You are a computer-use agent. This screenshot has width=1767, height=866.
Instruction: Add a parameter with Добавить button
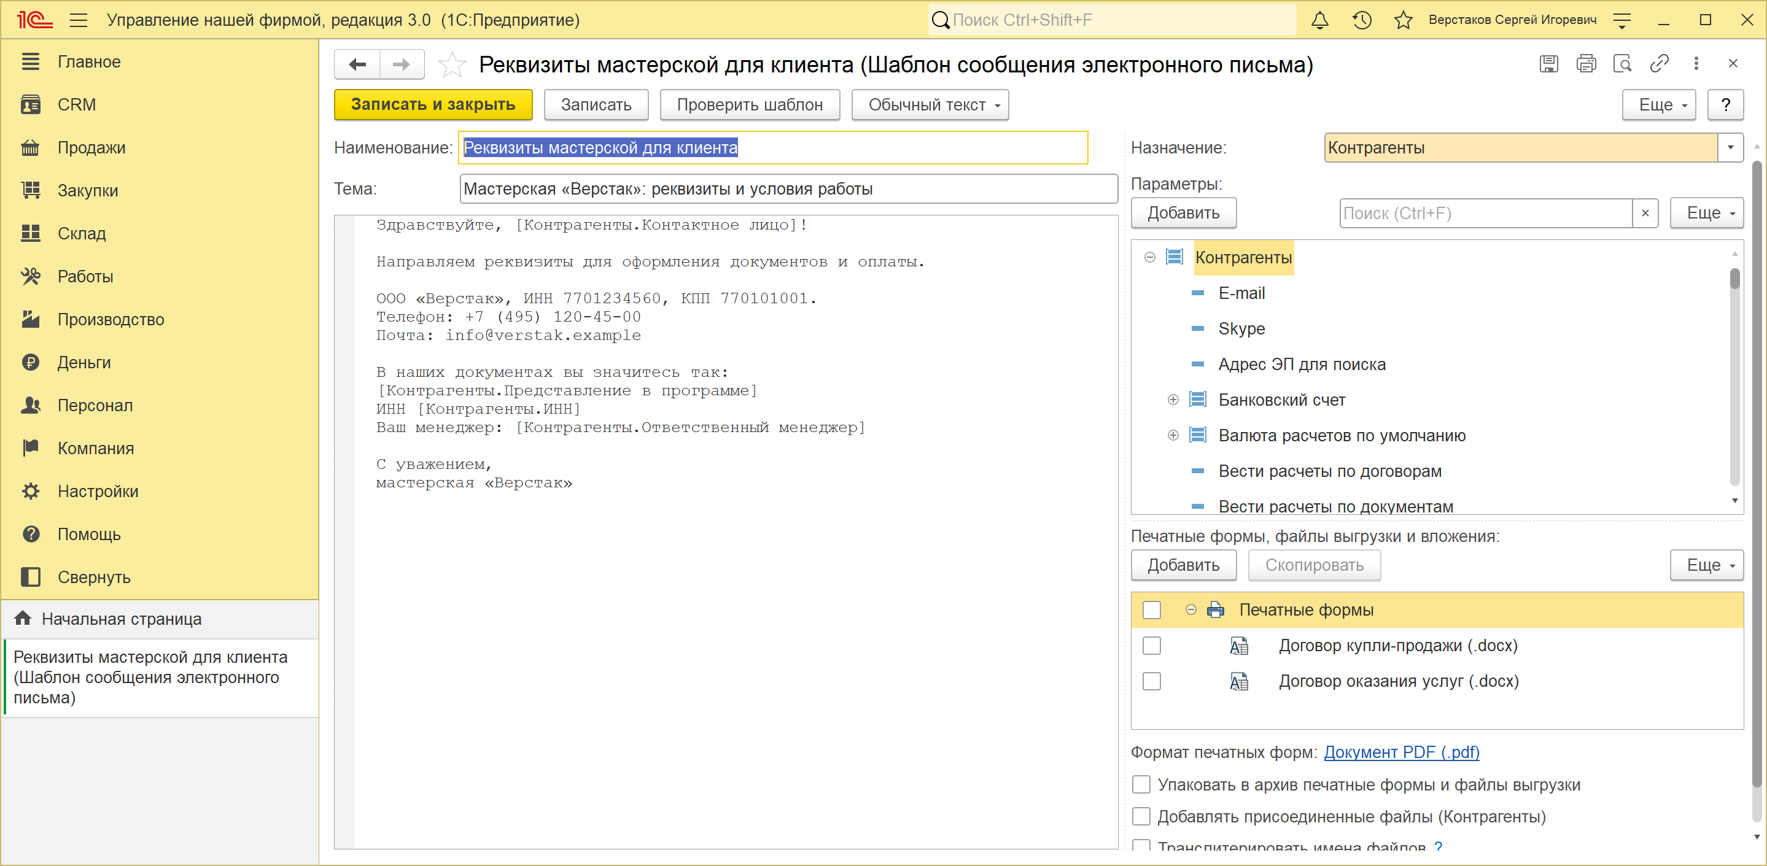coord(1183,213)
